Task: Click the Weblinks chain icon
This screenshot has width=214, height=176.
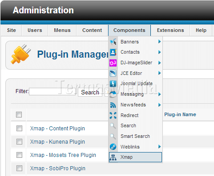Action: coord(113,147)
